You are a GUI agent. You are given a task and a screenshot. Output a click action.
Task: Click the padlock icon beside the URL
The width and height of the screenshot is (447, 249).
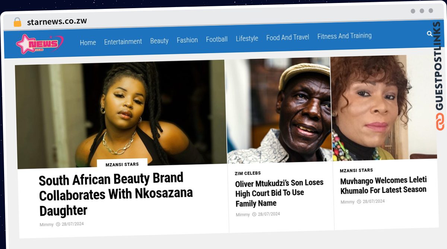[17, 22]
